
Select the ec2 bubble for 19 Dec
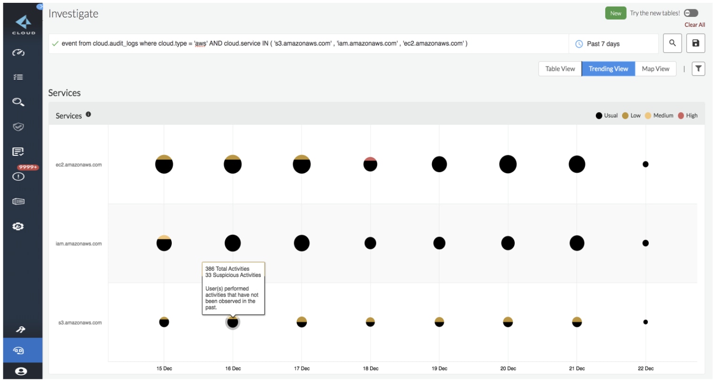(439, 164)
